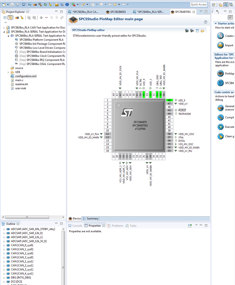Click the broom icon in Project Explorer toolbar

[x=22, y=18]
